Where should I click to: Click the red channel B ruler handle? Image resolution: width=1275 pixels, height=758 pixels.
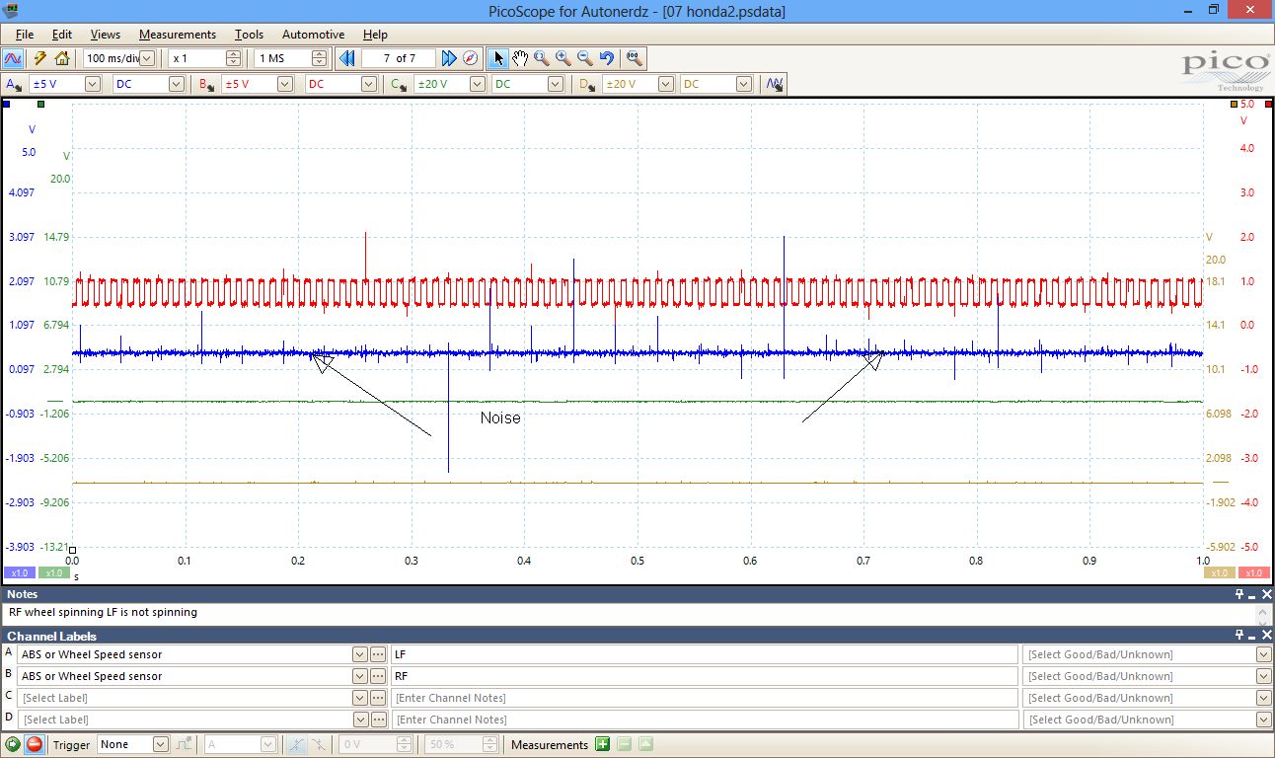(1268, 104)
